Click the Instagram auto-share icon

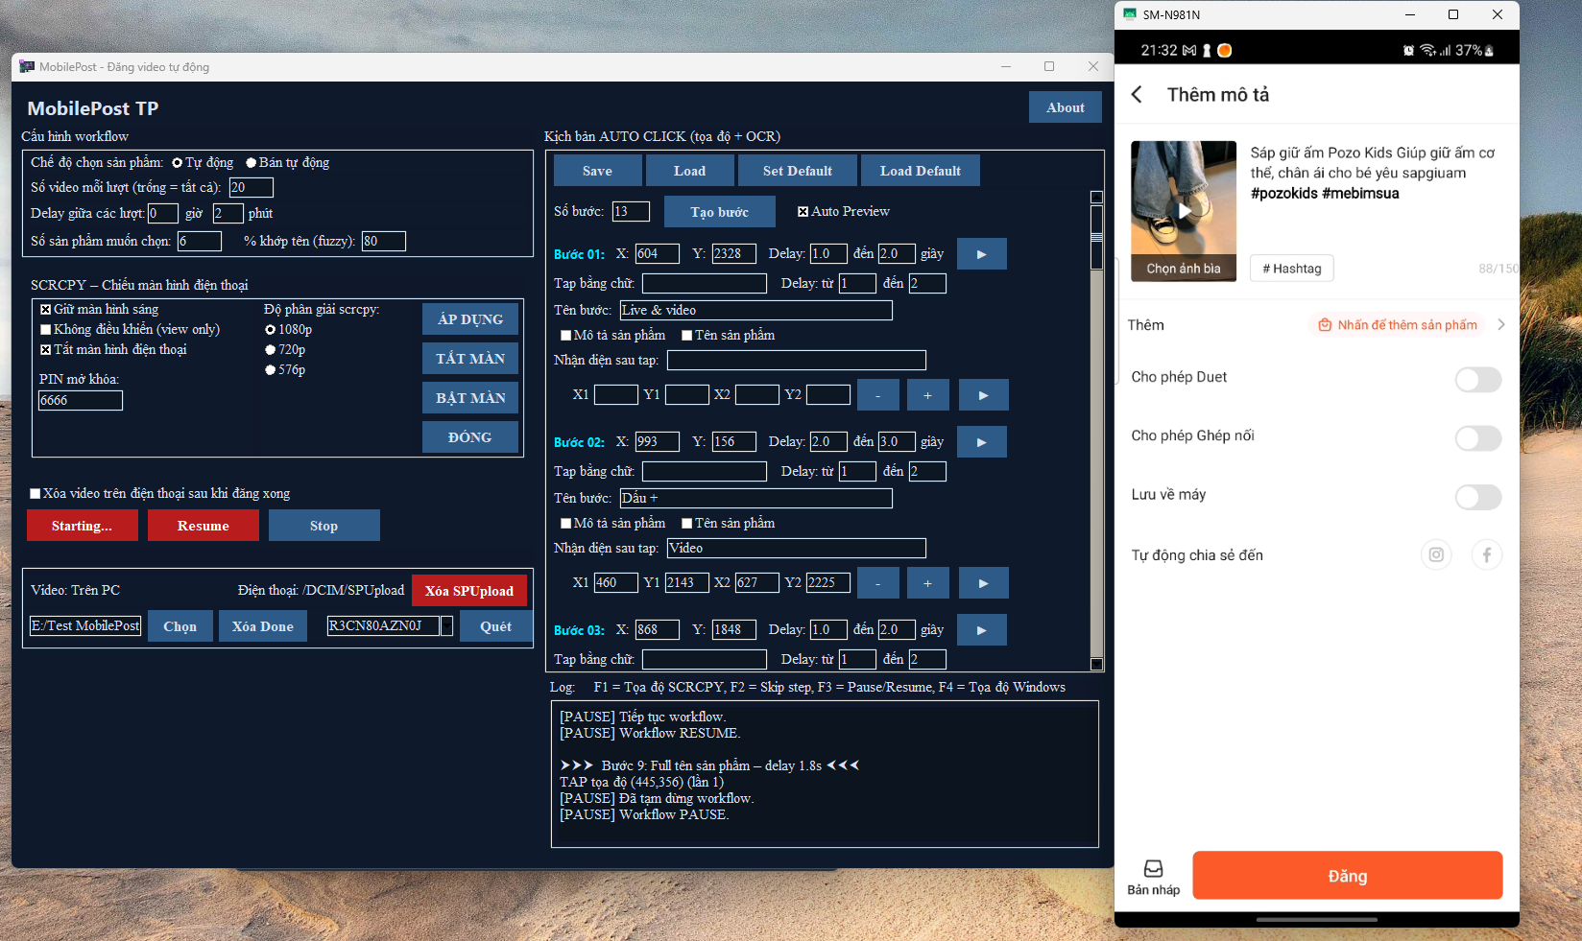click(x=1436, y=554)
